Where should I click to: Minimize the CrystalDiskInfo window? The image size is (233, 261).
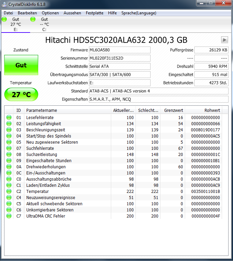coord(202,3)
